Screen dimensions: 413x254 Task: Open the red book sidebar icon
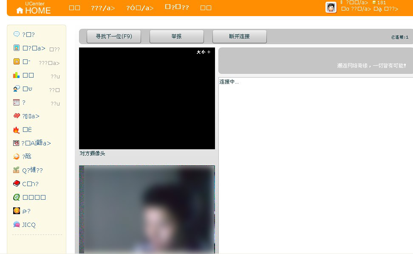(x=16, y=184)
